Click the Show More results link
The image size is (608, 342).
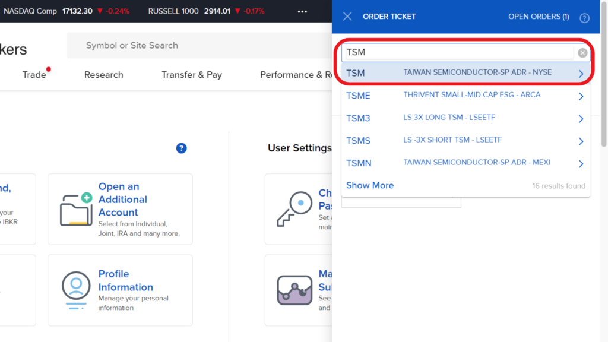pos(370,185)
